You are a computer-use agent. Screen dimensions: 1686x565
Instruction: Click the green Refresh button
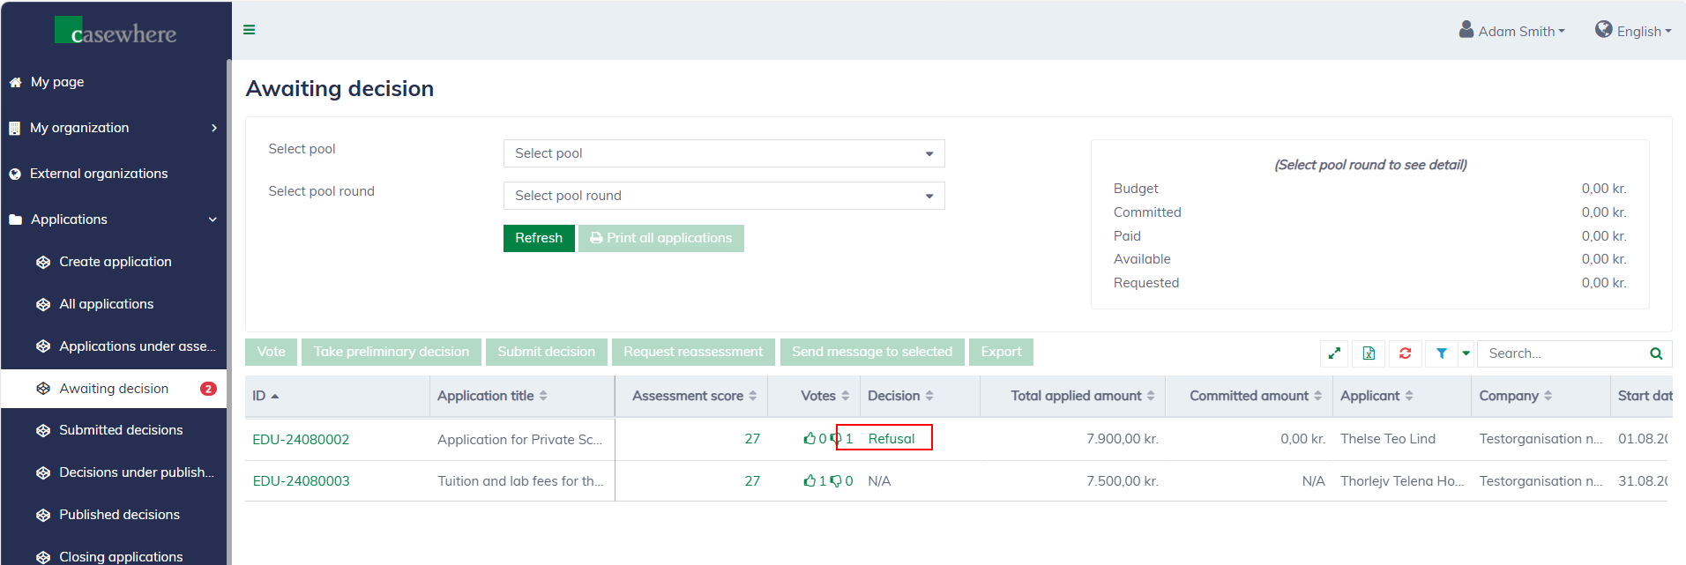538,238
